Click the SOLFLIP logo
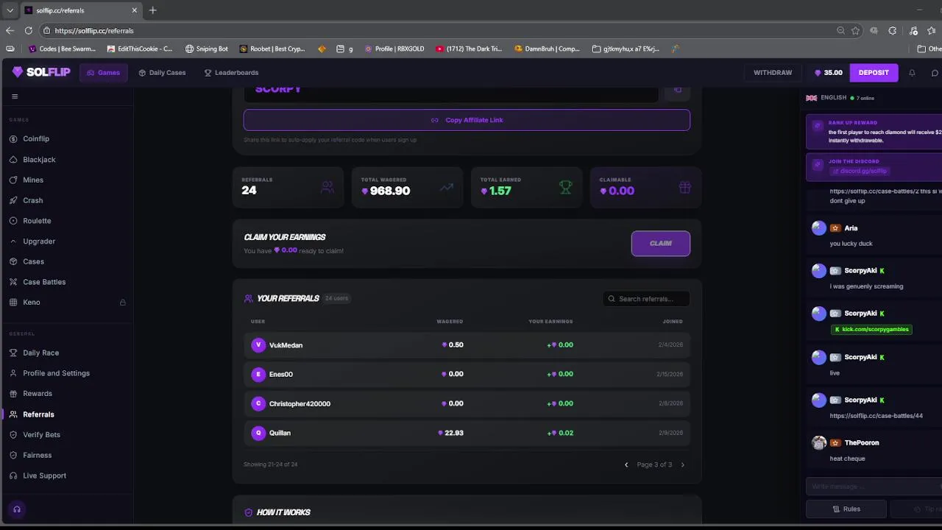 click(x=41, y=72)
